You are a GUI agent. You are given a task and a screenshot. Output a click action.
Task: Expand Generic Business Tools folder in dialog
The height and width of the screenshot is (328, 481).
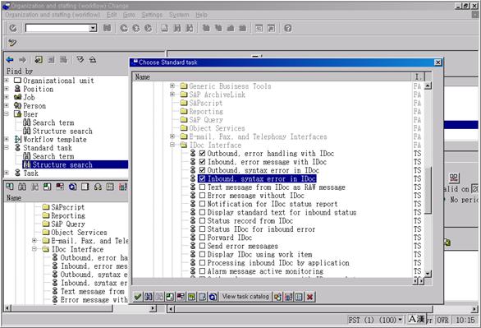click(x=172, y=85)
